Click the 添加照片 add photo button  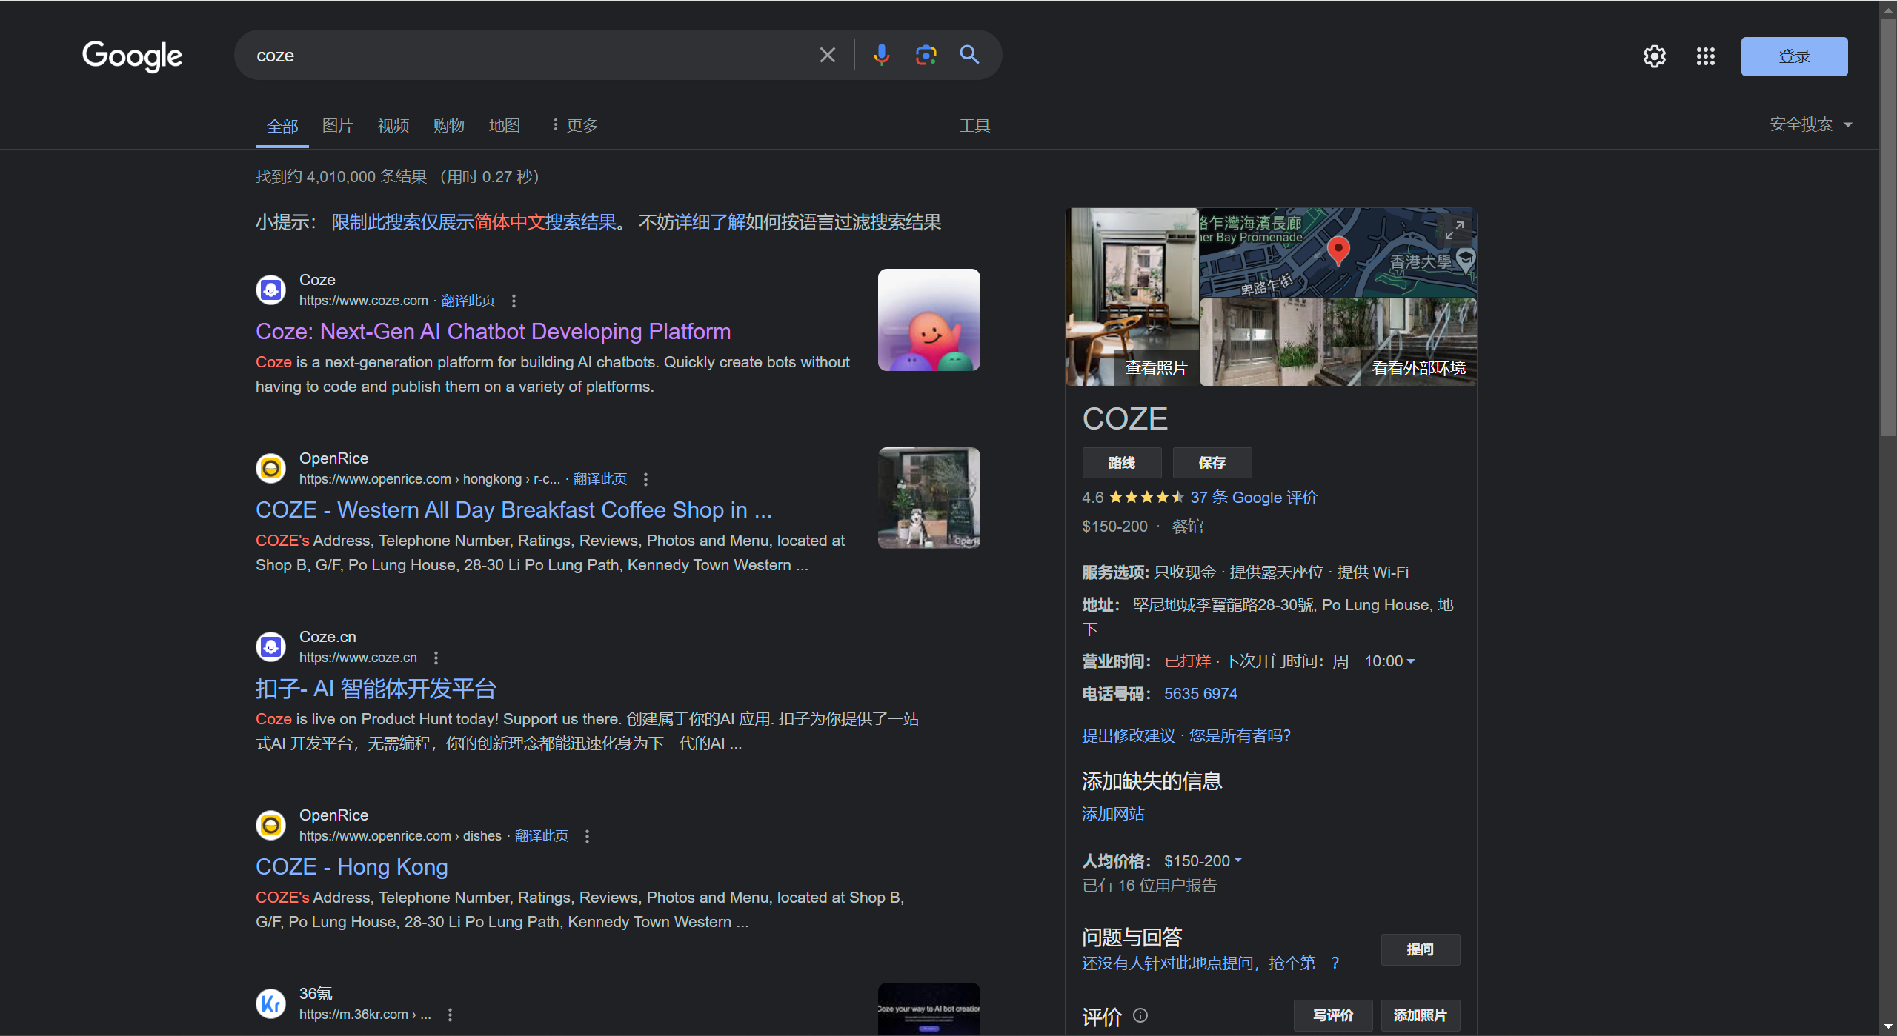point(1420,1015)
